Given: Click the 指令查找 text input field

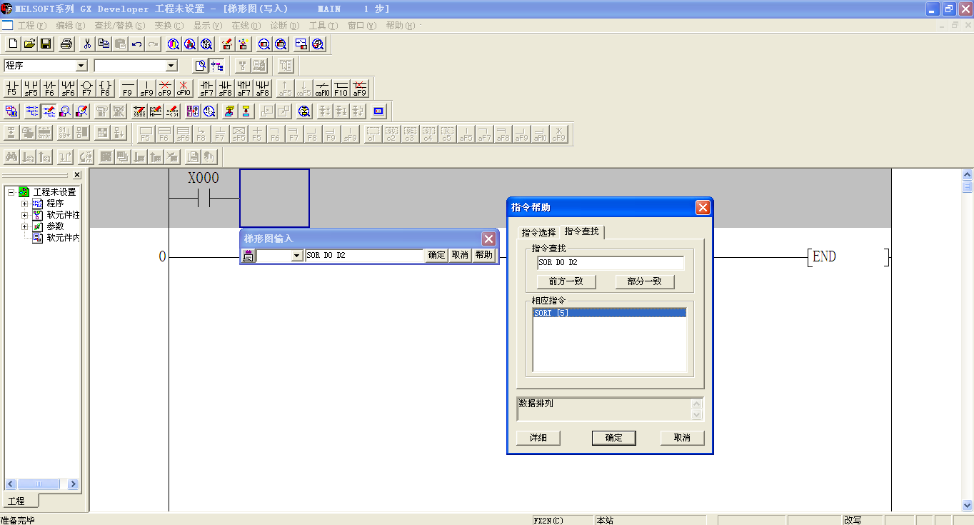Looking at the screenshot, I should tap(611, 263).
